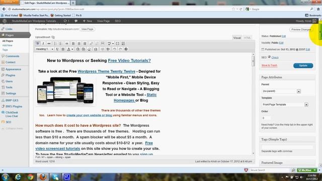Open Plugins in the admin sidebar
The height and width of the screenshot is (181, 322).
pyautogui.click(x=10, y=75)
